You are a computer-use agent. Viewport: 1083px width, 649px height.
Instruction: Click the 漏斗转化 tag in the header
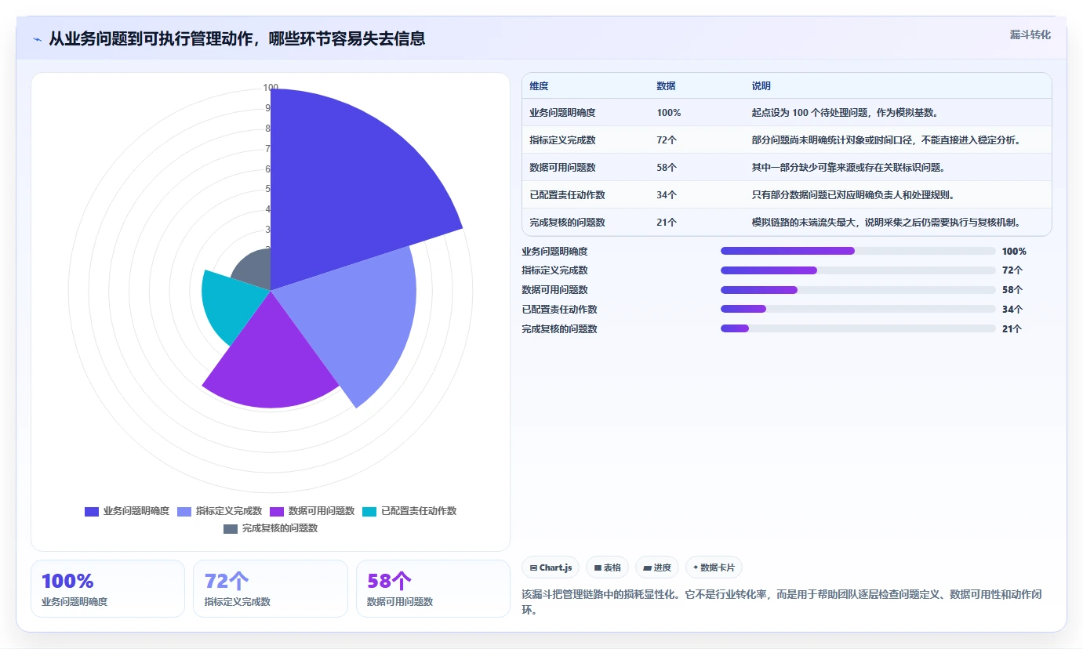pos(1030,34)
